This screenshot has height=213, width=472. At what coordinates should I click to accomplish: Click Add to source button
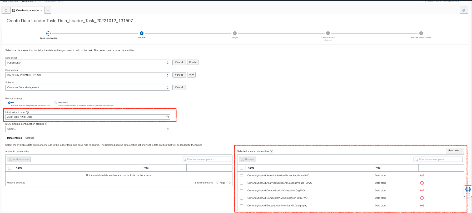pyautogui.click(x=19, y=159)
